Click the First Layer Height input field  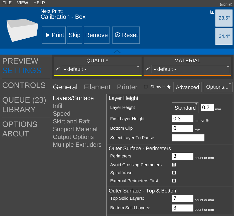183,119
